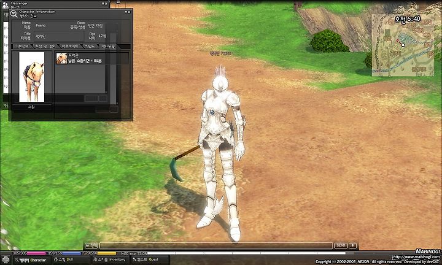Click the blue mana bar
Image resolution: width=442 pixels, height=265 pixels.
tap(72, 253)
